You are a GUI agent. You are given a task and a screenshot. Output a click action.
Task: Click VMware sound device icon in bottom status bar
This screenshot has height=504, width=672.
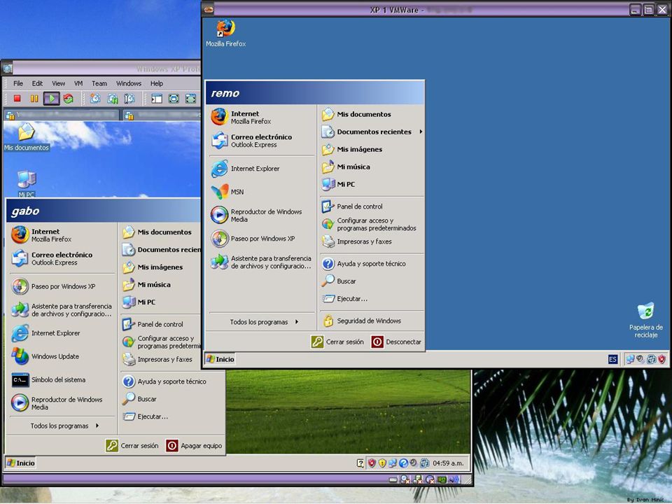pos(454,479)
